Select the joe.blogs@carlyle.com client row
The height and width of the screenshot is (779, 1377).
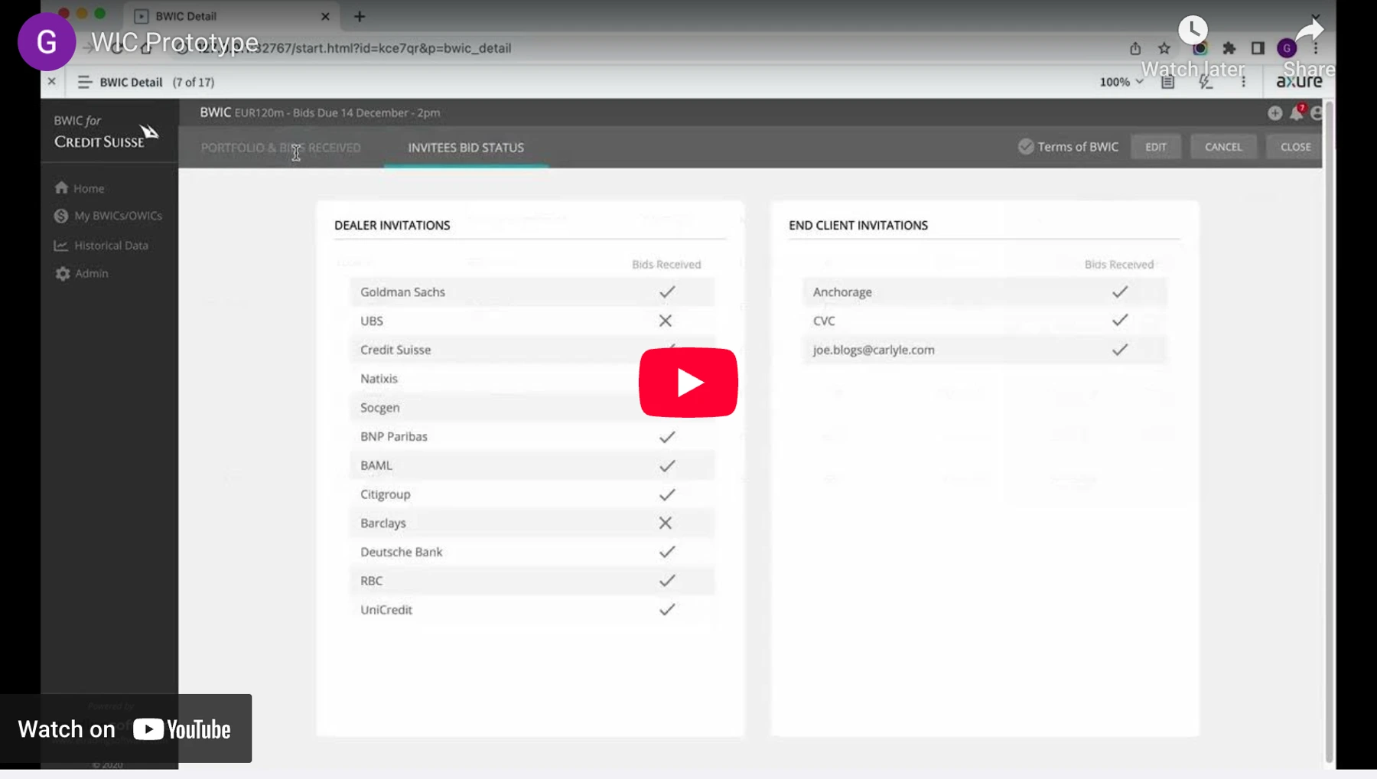point(985,350)
